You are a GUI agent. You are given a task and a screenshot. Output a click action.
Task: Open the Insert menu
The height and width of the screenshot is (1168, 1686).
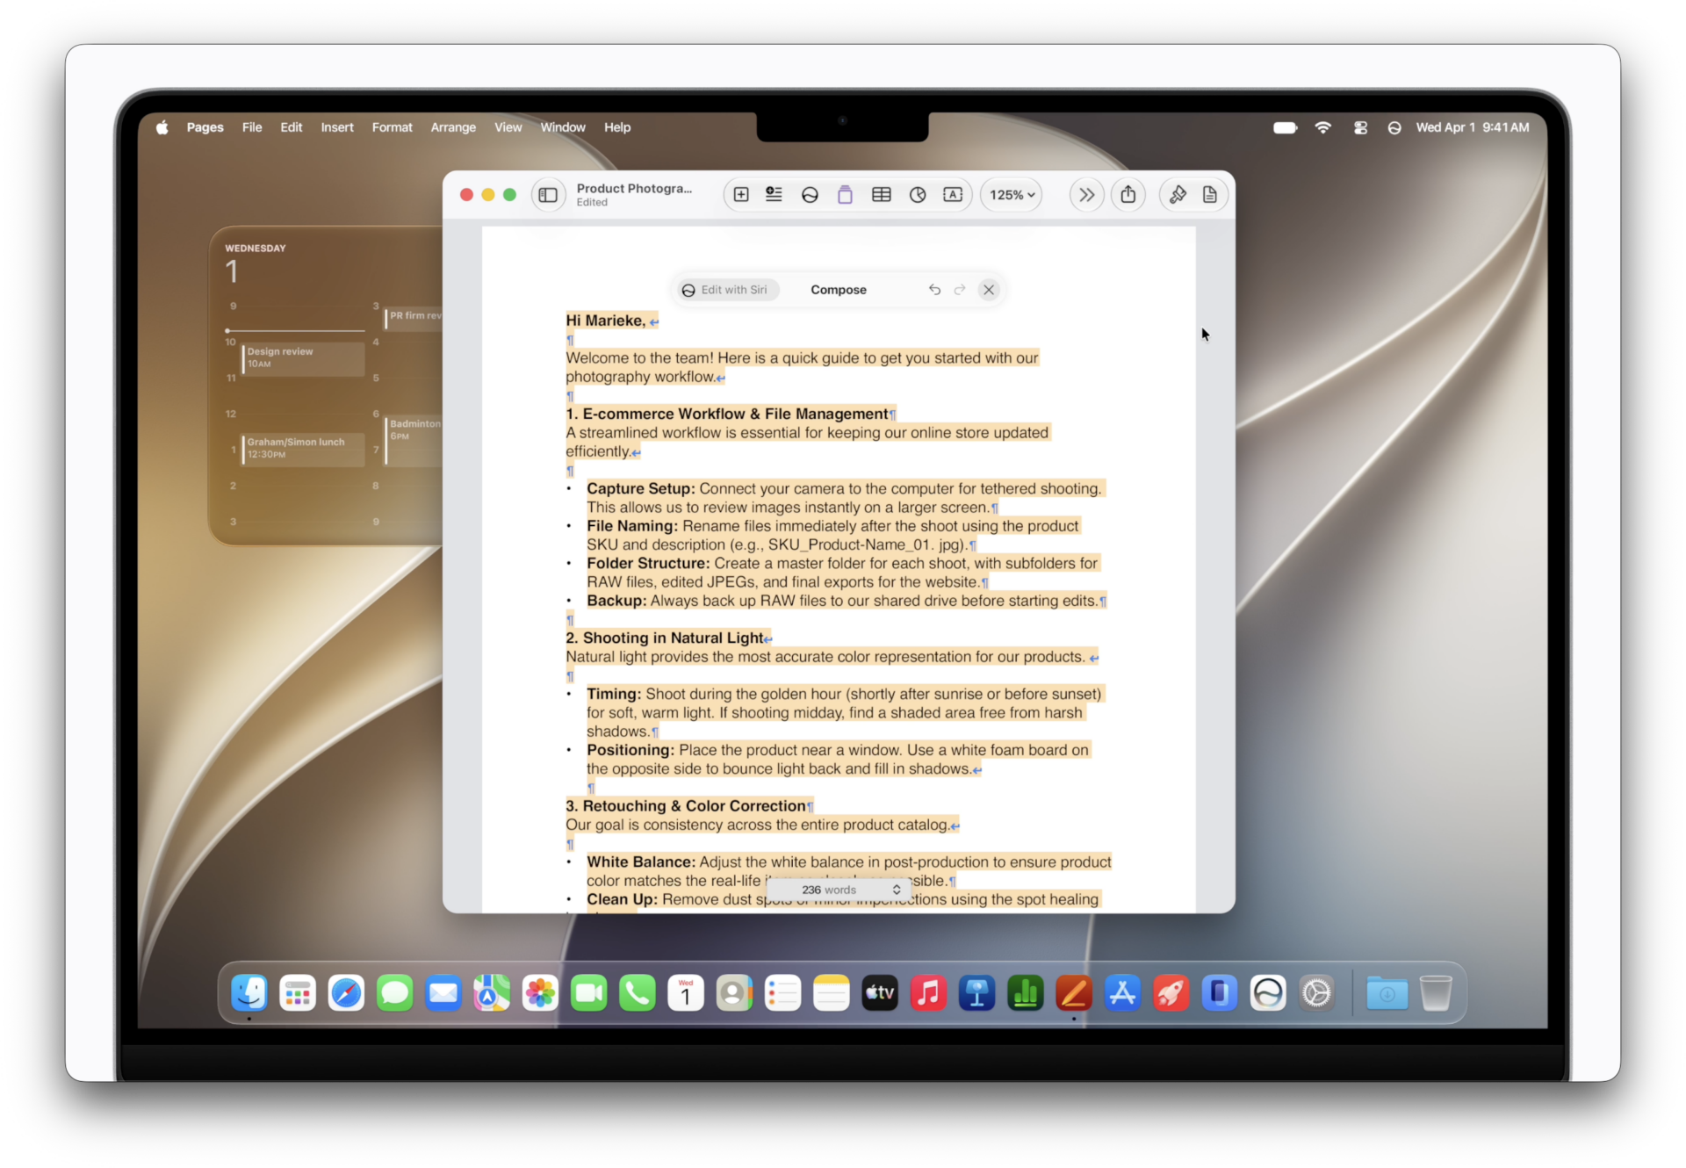(x=337, y=127)
